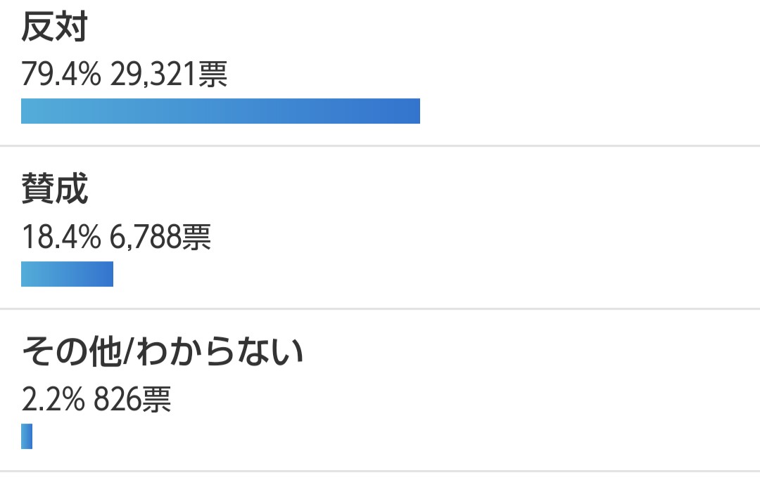Viewport: 760px width, 489px height.
Task: Click the わからない text in third option
Action: click(220, 351)
